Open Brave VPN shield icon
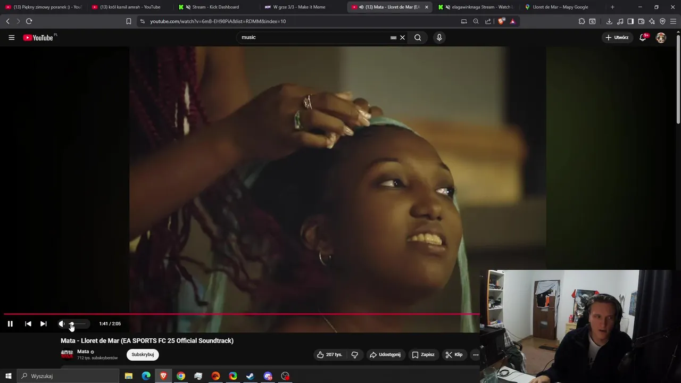This screenshot has width=681, height=383. (x=662, y=21)
